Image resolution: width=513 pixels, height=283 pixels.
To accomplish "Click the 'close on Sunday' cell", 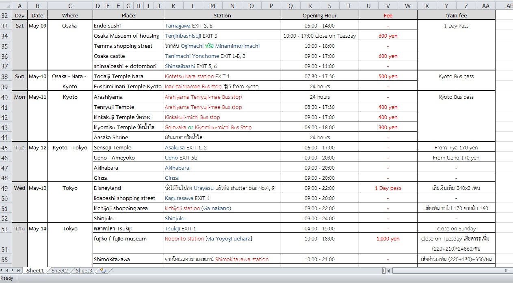I will click(x=456, y=228).
